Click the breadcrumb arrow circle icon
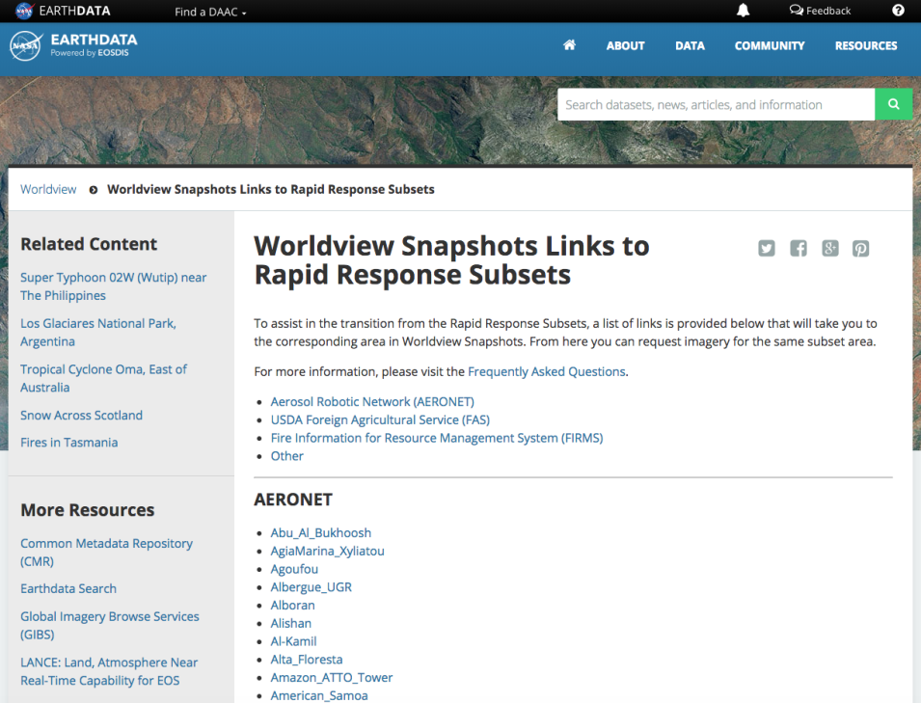Viewport: 921px width, 703px height. (93, 190)
